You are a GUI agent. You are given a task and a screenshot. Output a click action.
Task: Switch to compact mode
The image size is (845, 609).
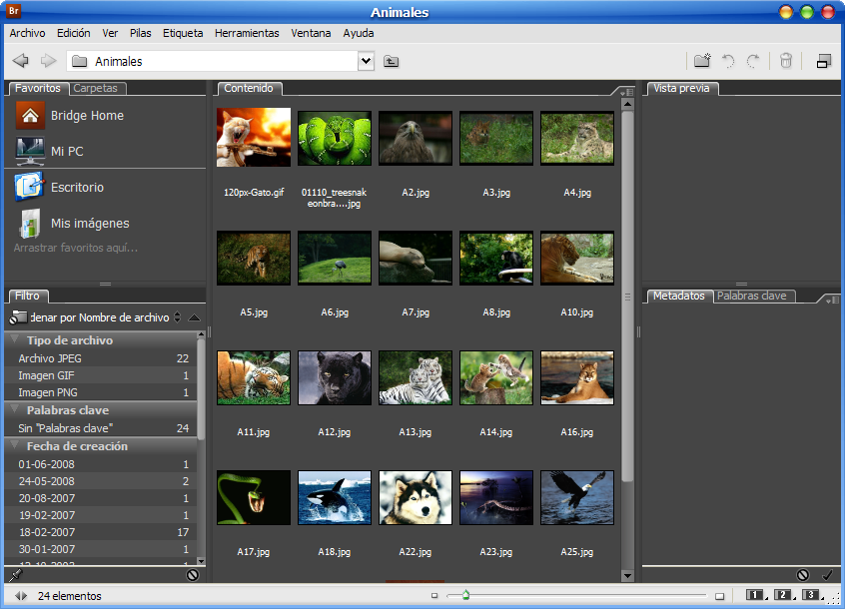point(823,61)
